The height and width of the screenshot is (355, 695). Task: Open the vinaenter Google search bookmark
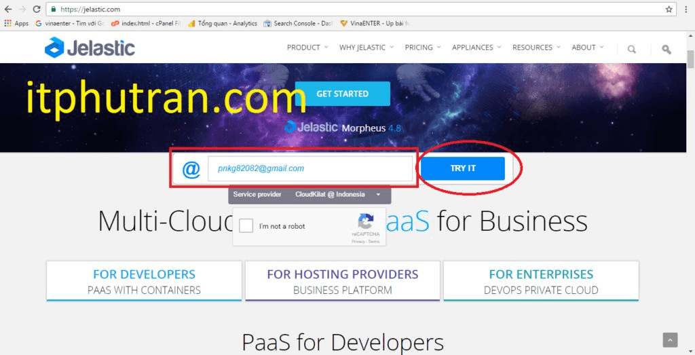[70, 24]
